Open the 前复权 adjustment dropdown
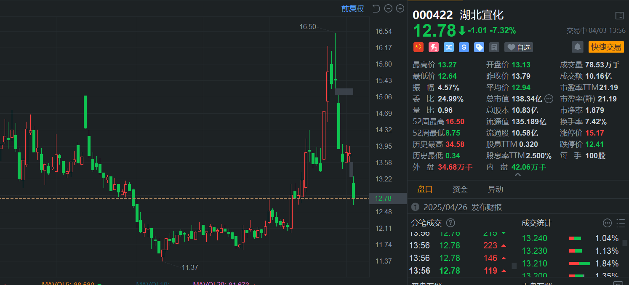The height and width of the screenshot is (285, 629). (353, 8)
